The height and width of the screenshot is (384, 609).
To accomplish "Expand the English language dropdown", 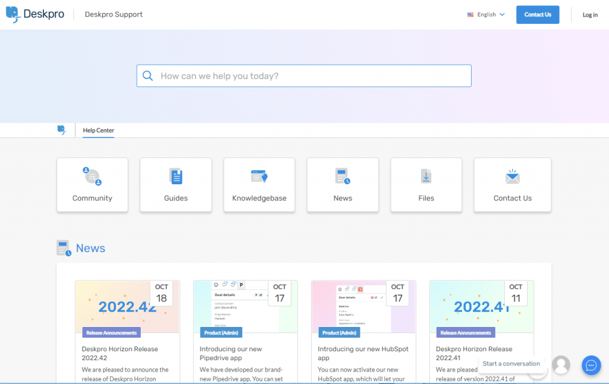I will click(491, 14).
